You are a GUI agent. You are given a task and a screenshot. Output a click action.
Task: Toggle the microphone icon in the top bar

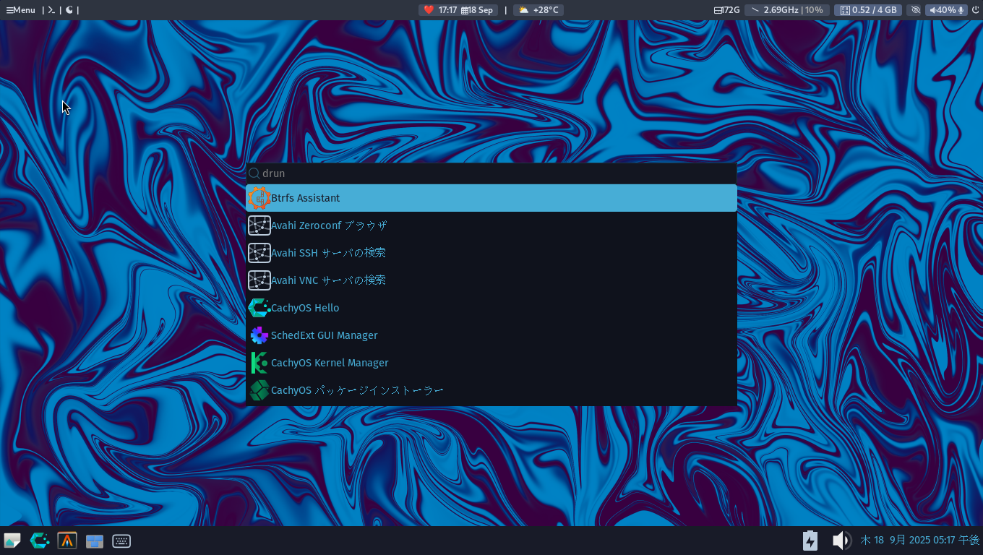point(961,10)
